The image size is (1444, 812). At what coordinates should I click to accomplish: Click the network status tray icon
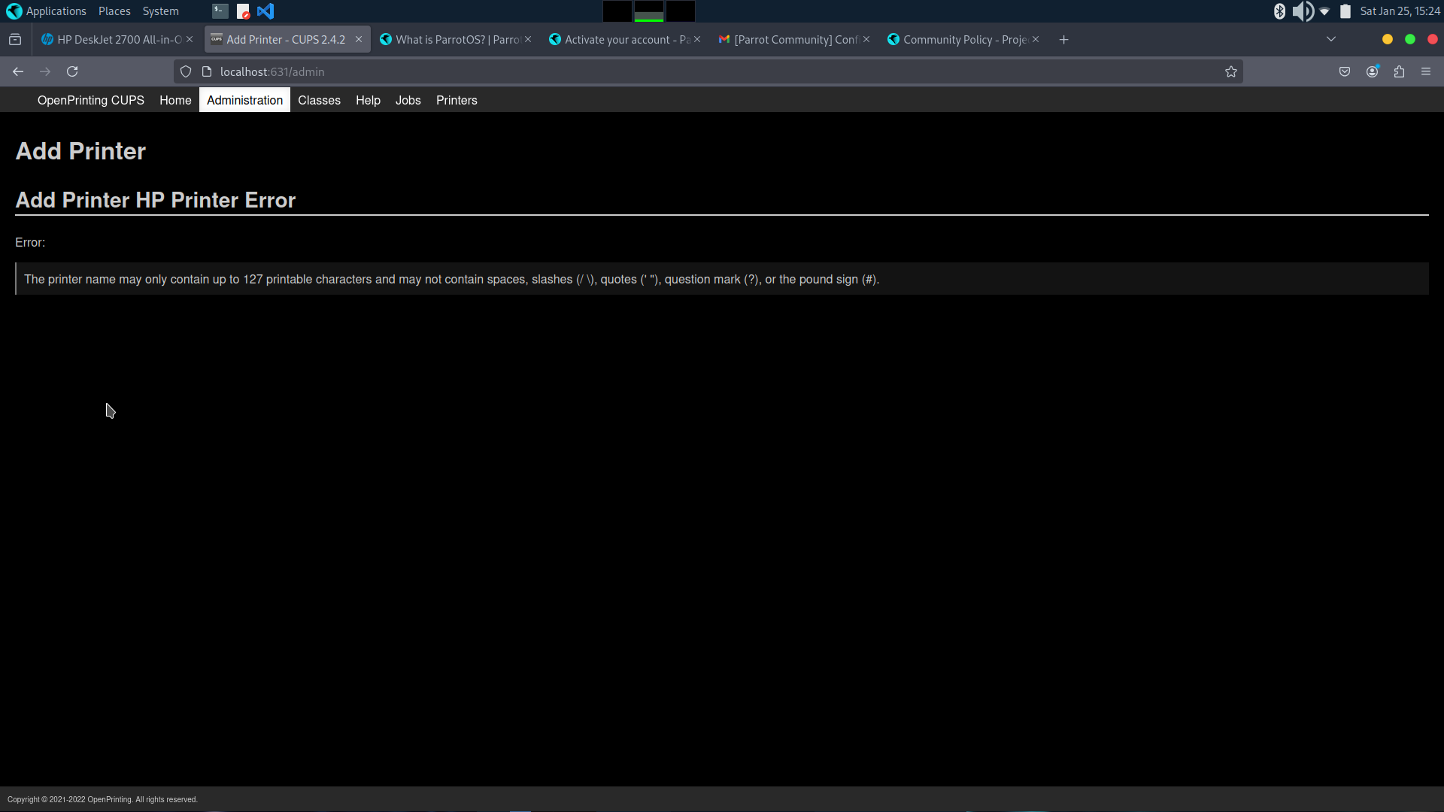pos(1324,11)
